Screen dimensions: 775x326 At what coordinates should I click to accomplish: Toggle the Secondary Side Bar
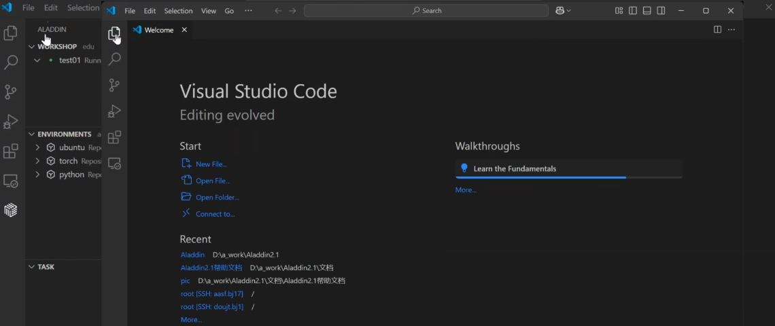point(661,10)
